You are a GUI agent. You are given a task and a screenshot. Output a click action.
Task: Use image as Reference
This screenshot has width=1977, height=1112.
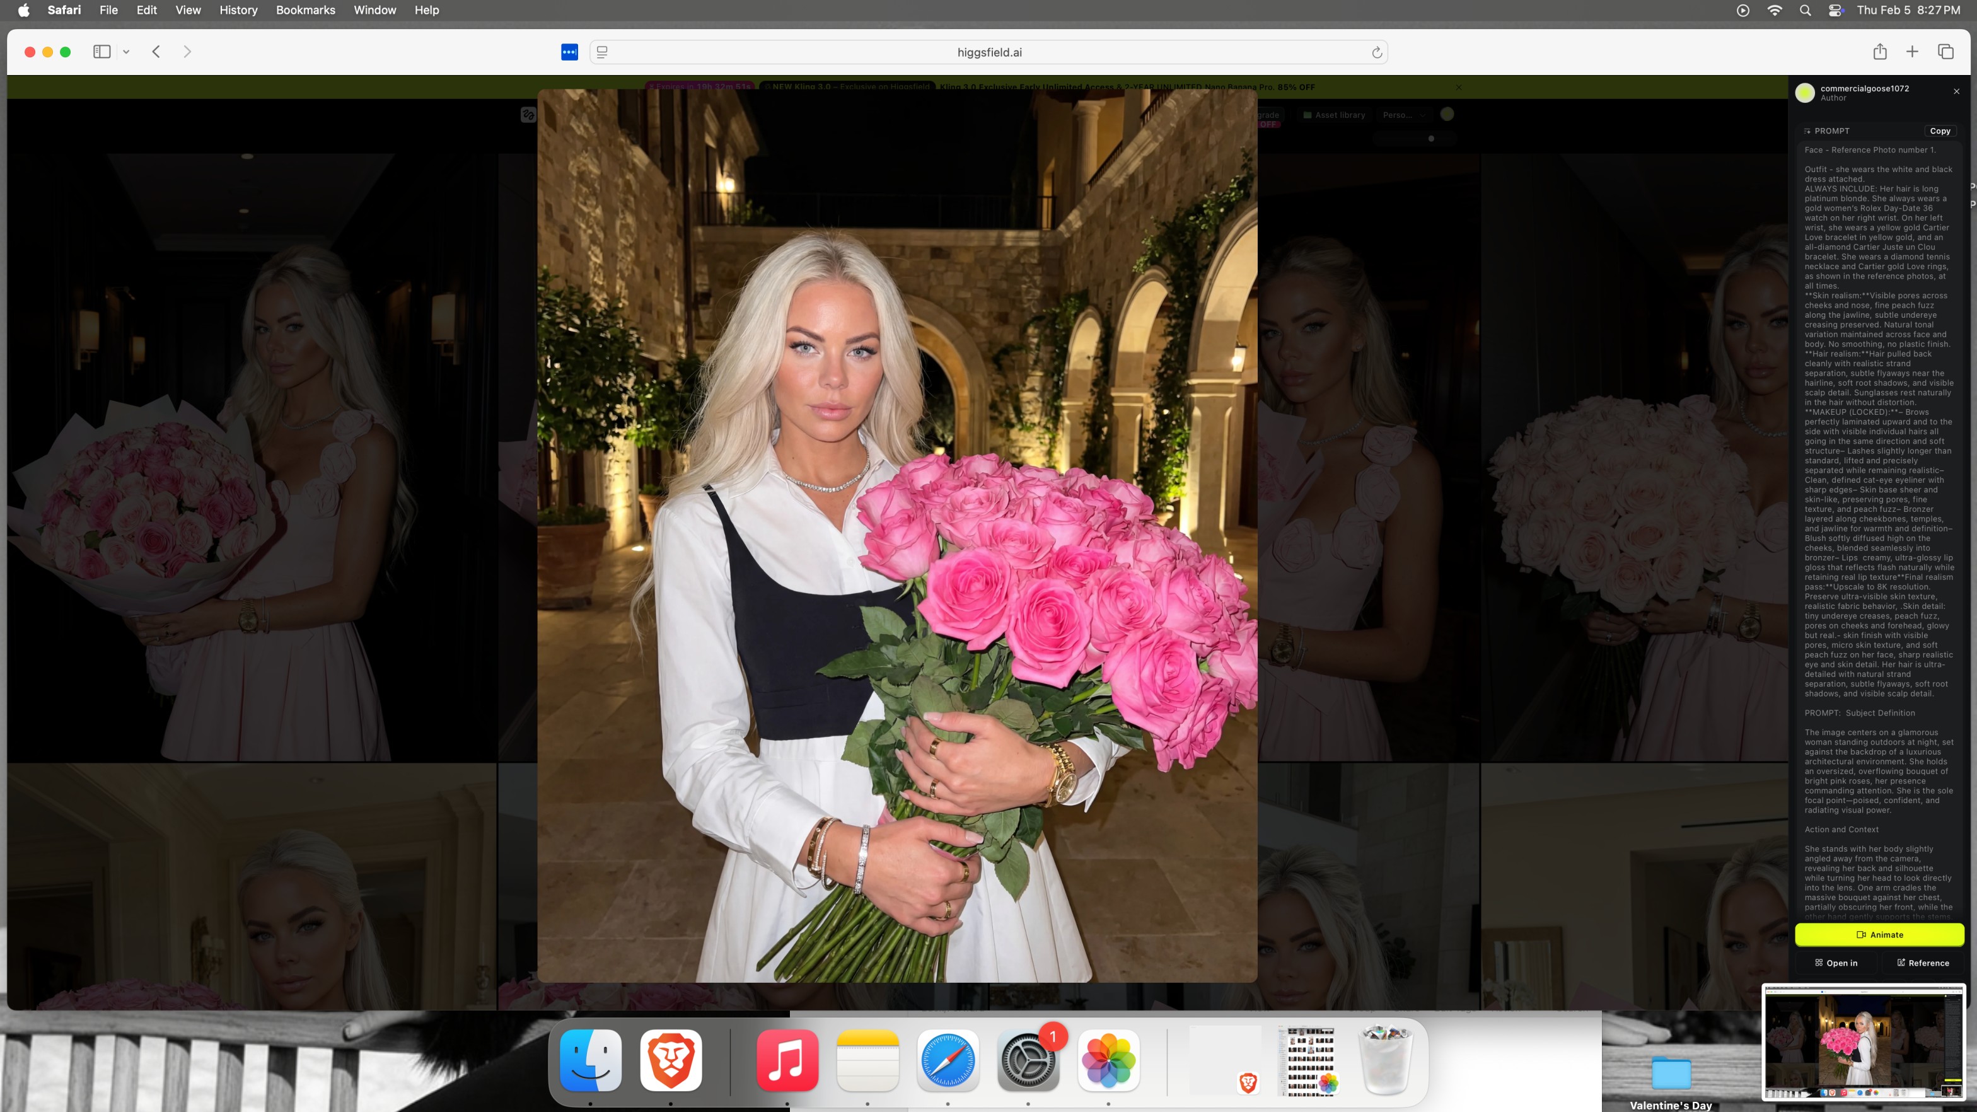[x=1923, y=963]
